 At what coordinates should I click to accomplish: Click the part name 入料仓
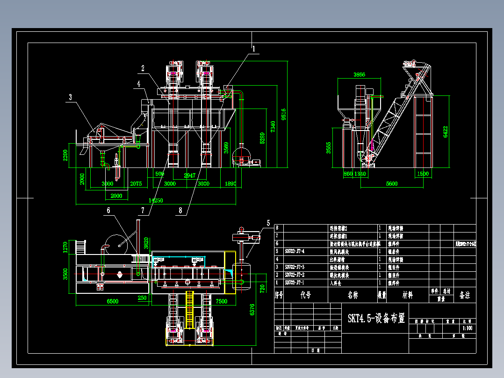point(335,283)
